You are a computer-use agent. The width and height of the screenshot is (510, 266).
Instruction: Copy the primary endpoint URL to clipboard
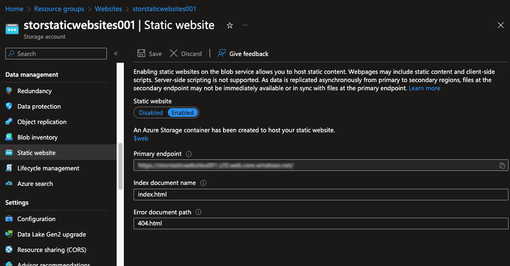502,166
